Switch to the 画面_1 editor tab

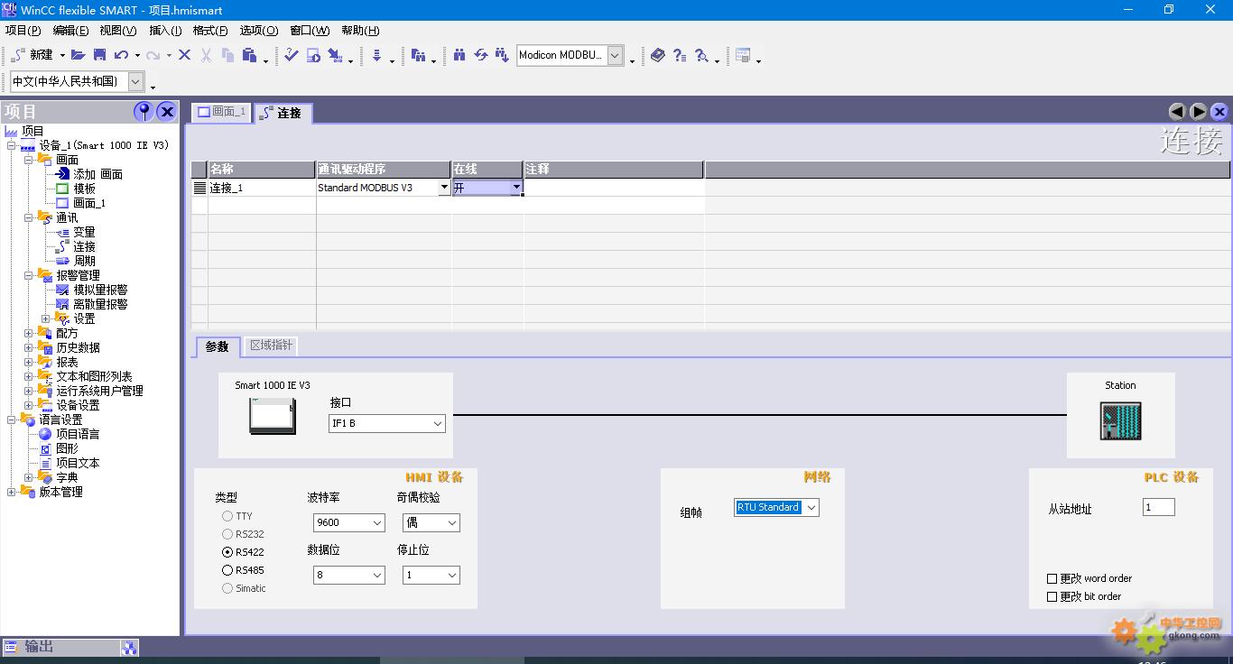tap(221, 112)
